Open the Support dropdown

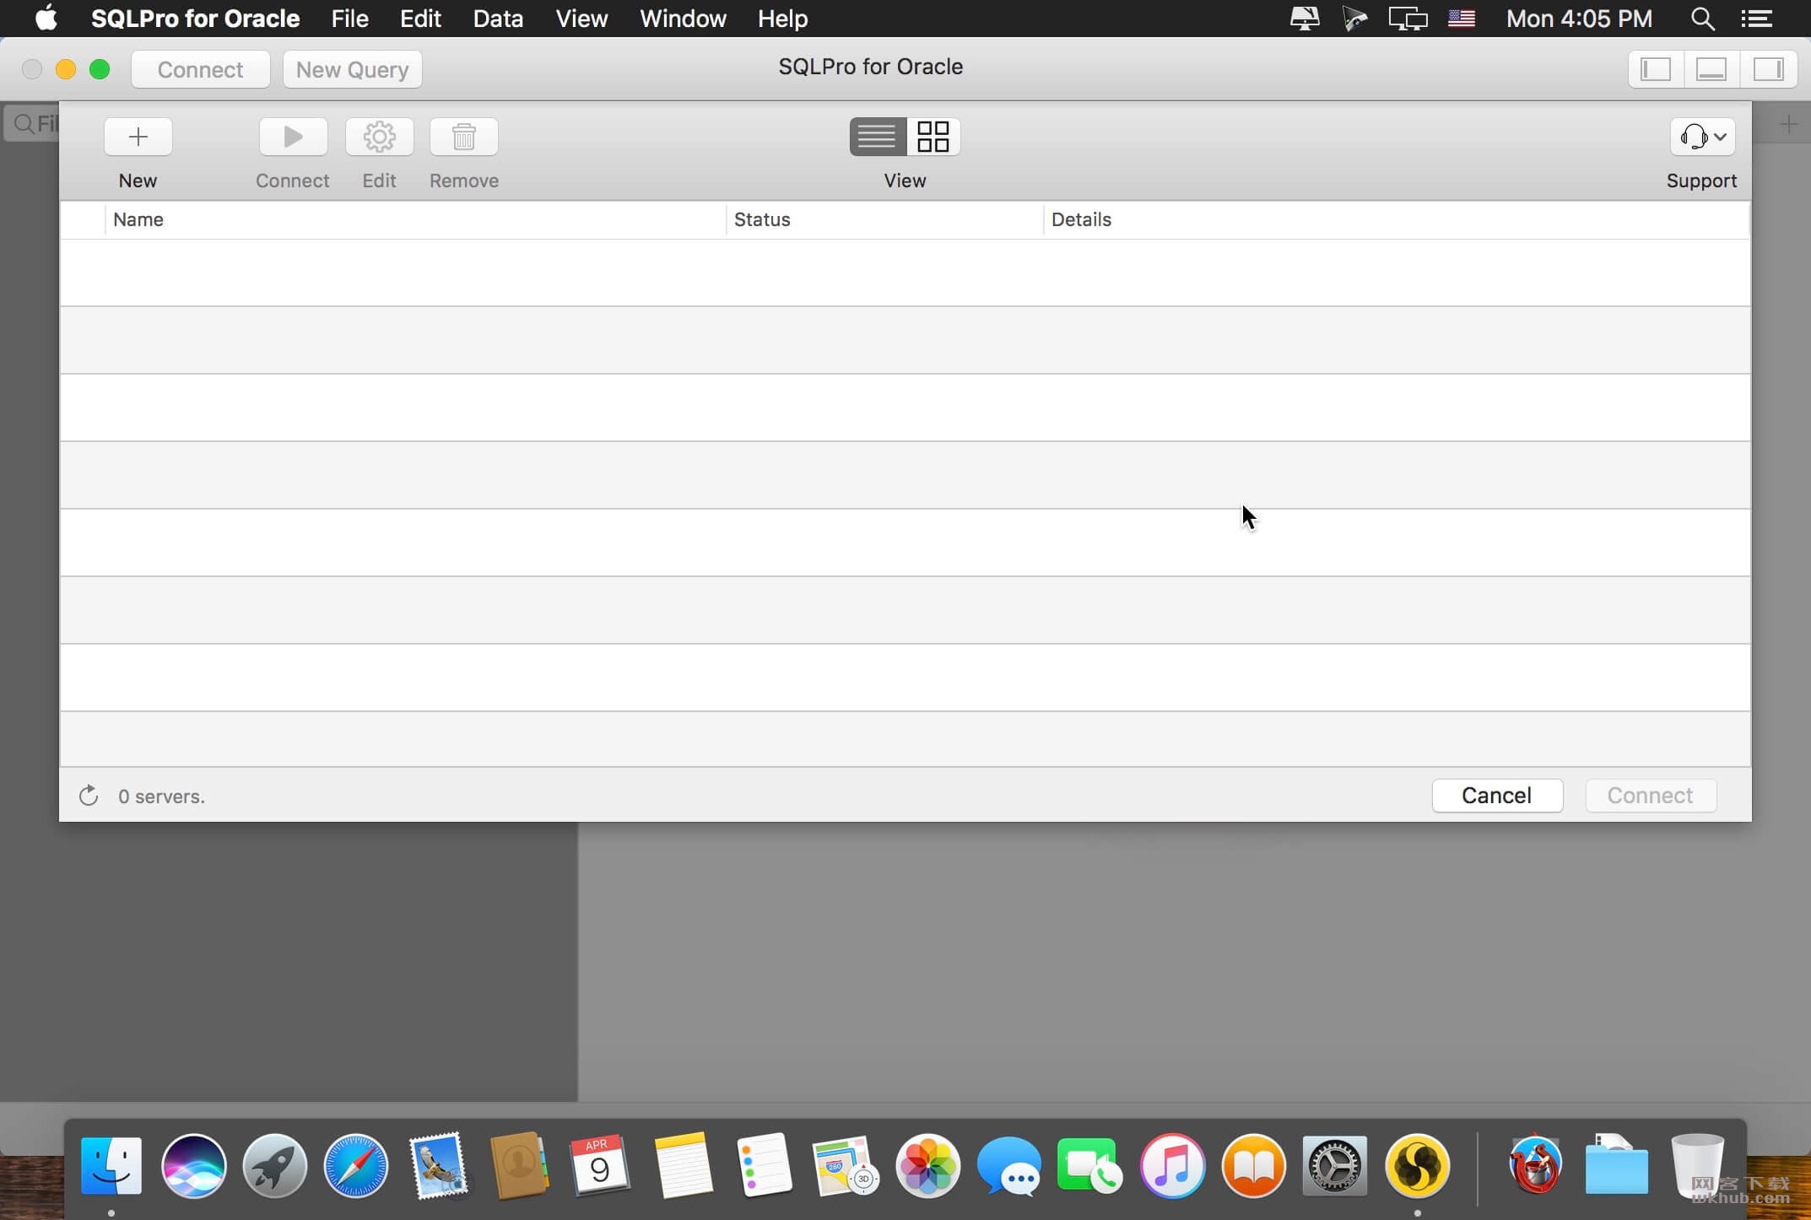[x=1702, y=137]
